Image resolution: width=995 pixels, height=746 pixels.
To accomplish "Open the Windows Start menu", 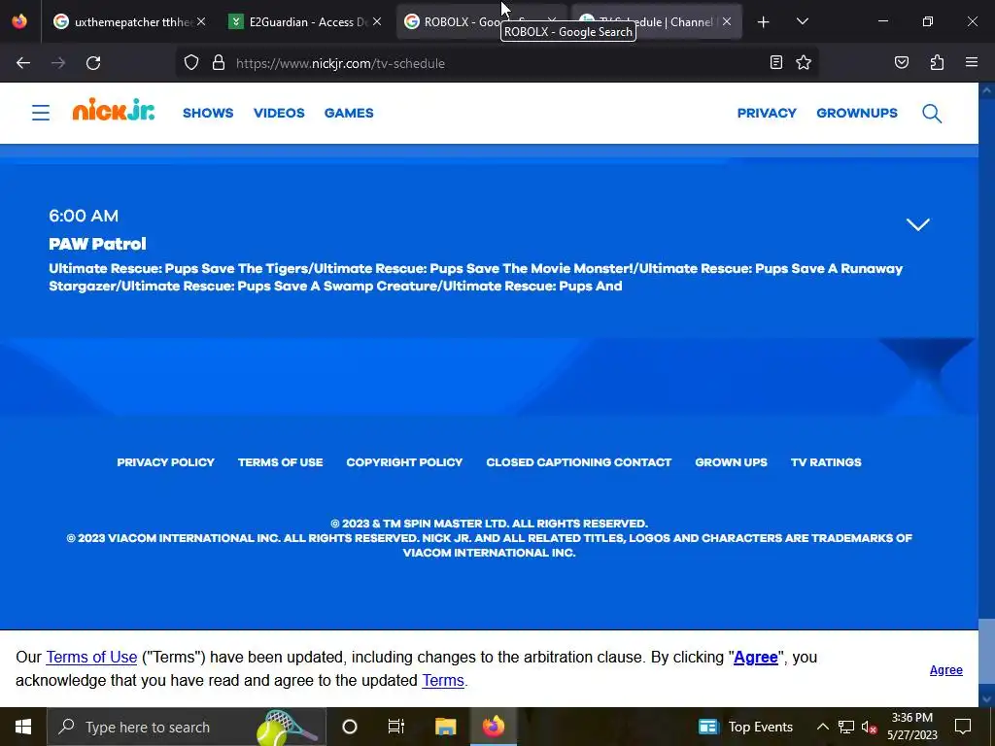I will coord(23,727).
